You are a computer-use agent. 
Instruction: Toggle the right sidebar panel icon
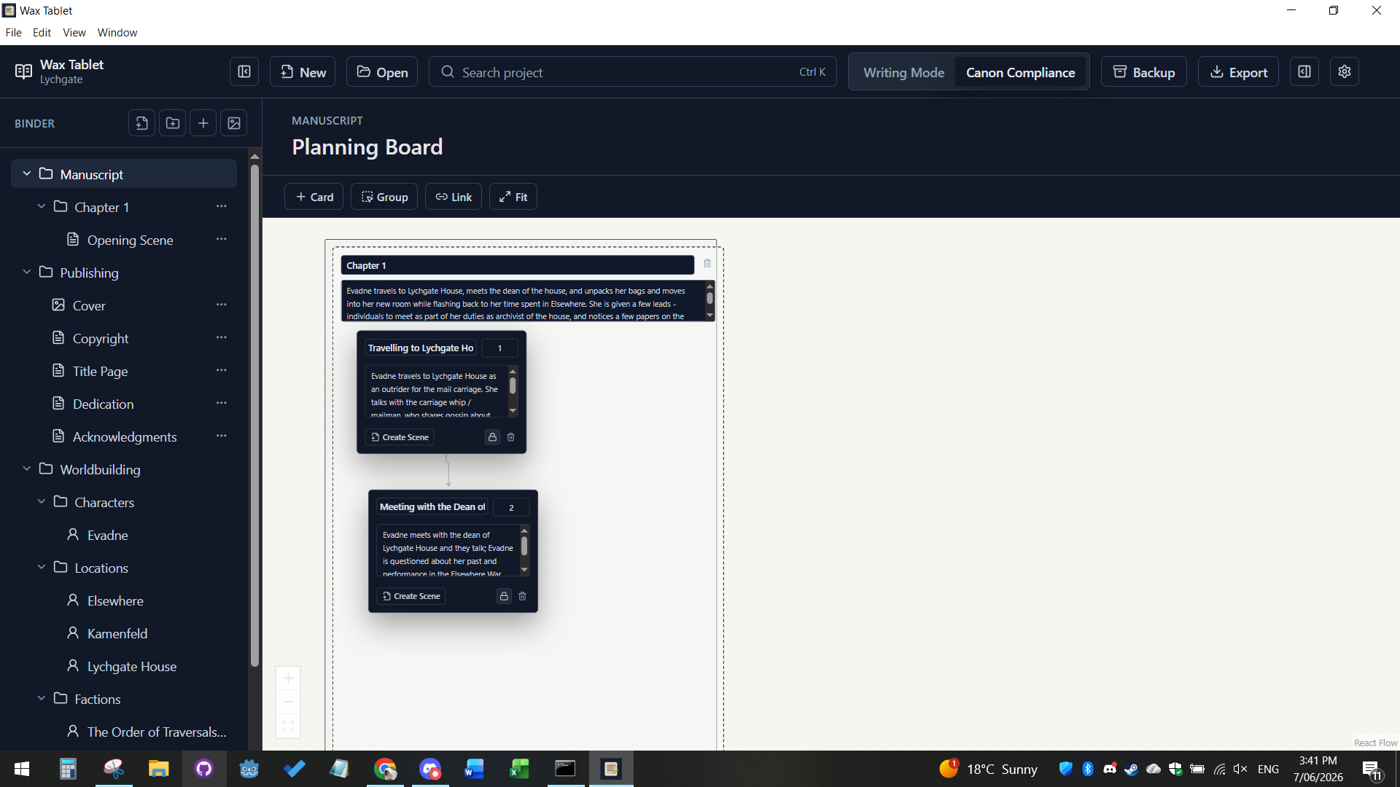tap(1304, 71)
